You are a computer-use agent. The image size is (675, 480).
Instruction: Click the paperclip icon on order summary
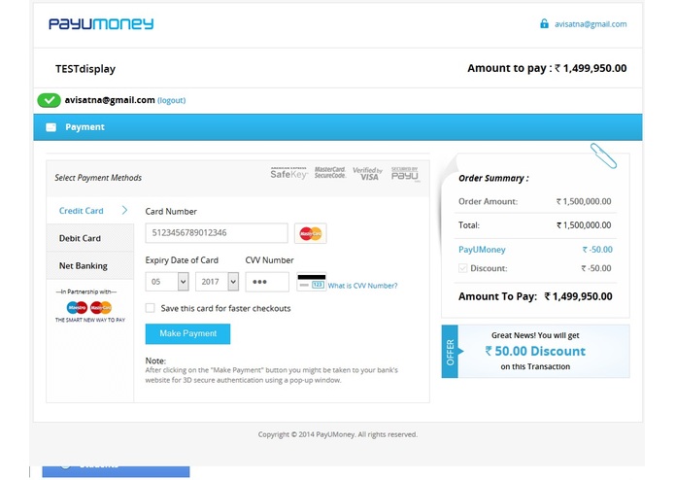603,155
